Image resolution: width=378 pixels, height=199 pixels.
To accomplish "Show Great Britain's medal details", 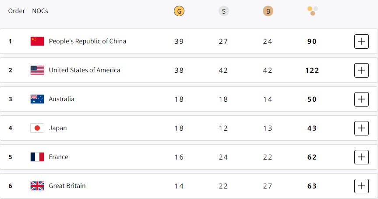I will 361,186.
